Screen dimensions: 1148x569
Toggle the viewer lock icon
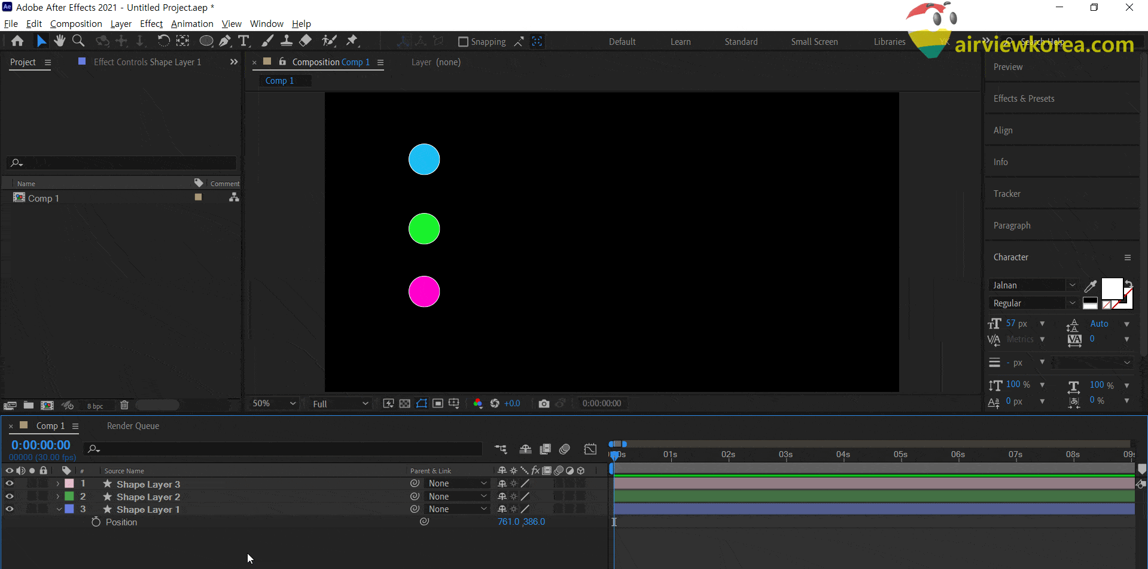pyautogui.click(x=282, y=62)
